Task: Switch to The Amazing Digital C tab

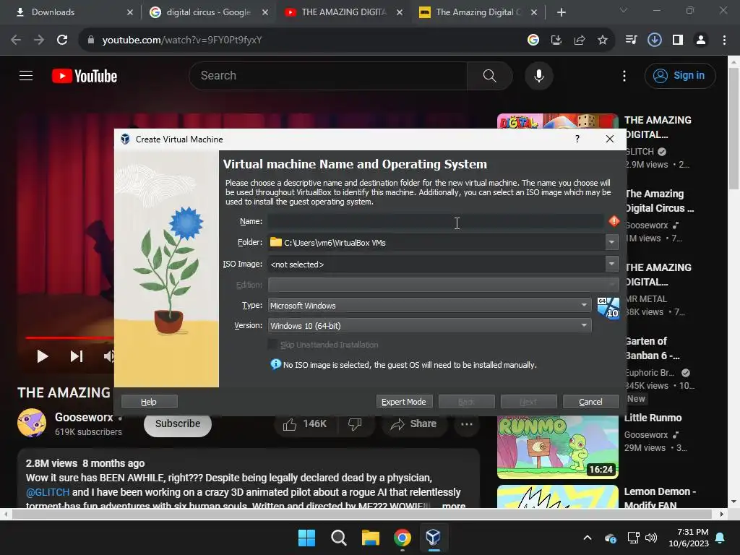Action: pos(478,12)
